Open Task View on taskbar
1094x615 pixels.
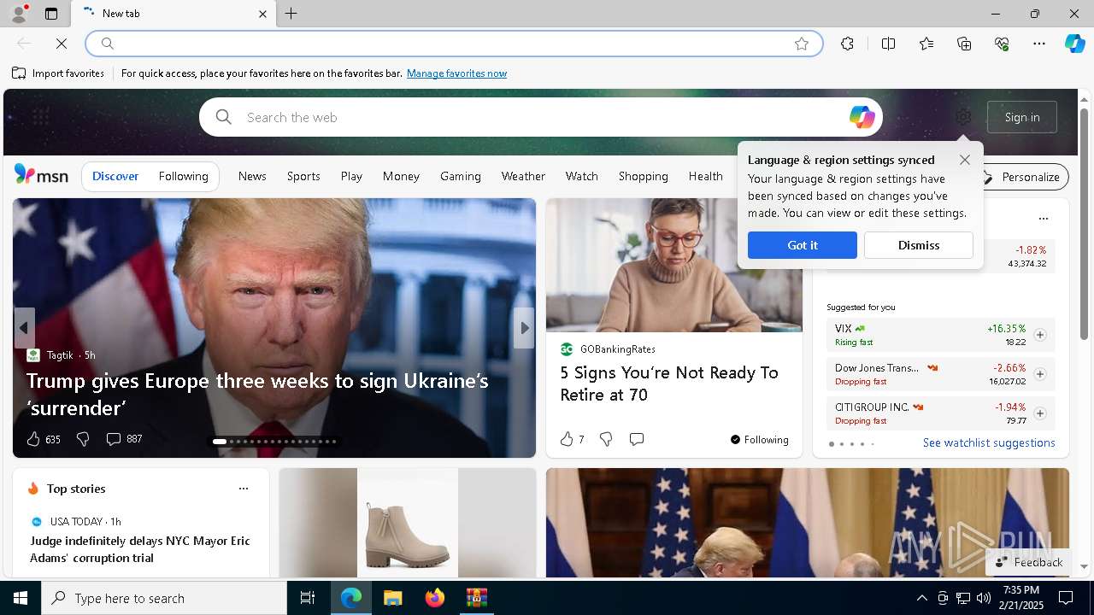pyautogui.click(x=308, y=598)
